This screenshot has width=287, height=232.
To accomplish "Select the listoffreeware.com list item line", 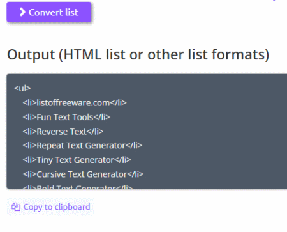I will [x=75, y=103].
